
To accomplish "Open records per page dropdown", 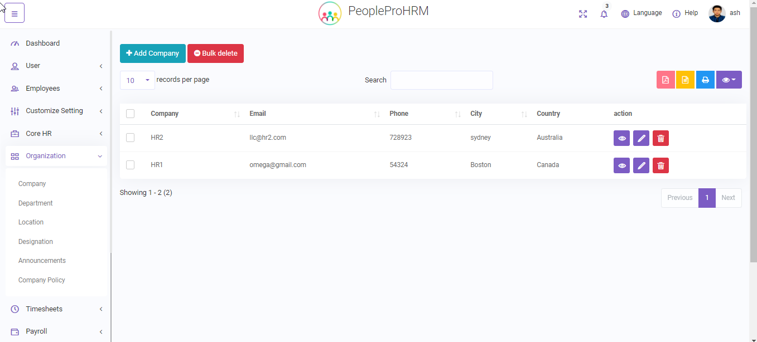I will click(x=137, y=80).
